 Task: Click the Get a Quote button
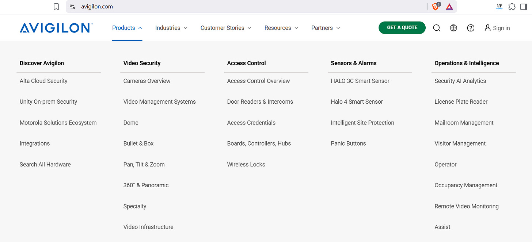pyautogui.click(x=402, y=28)
